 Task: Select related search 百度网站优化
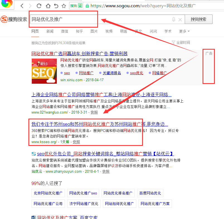tap(150, 193)
